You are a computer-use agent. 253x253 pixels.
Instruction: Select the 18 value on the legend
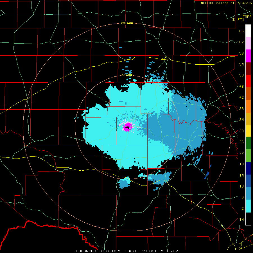241,164
